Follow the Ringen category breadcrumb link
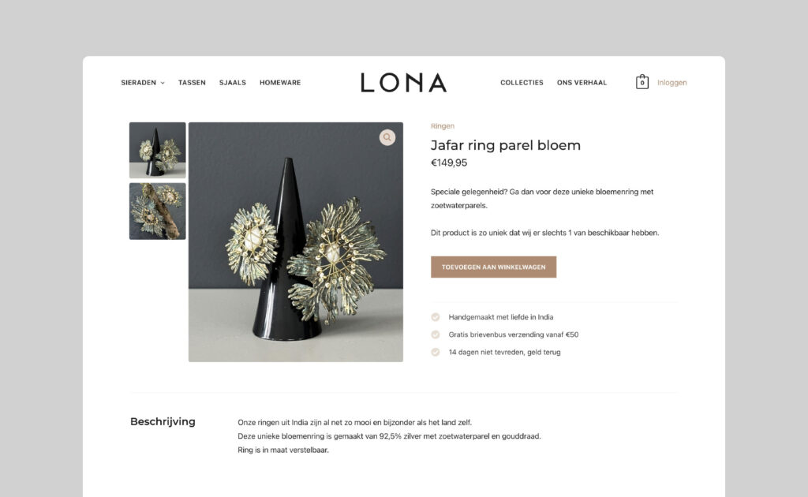The height and width of the screenshot is (497, 808). click(443, 126)
